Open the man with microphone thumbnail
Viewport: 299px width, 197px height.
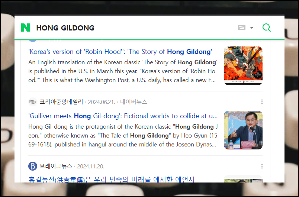pos(243,130)
